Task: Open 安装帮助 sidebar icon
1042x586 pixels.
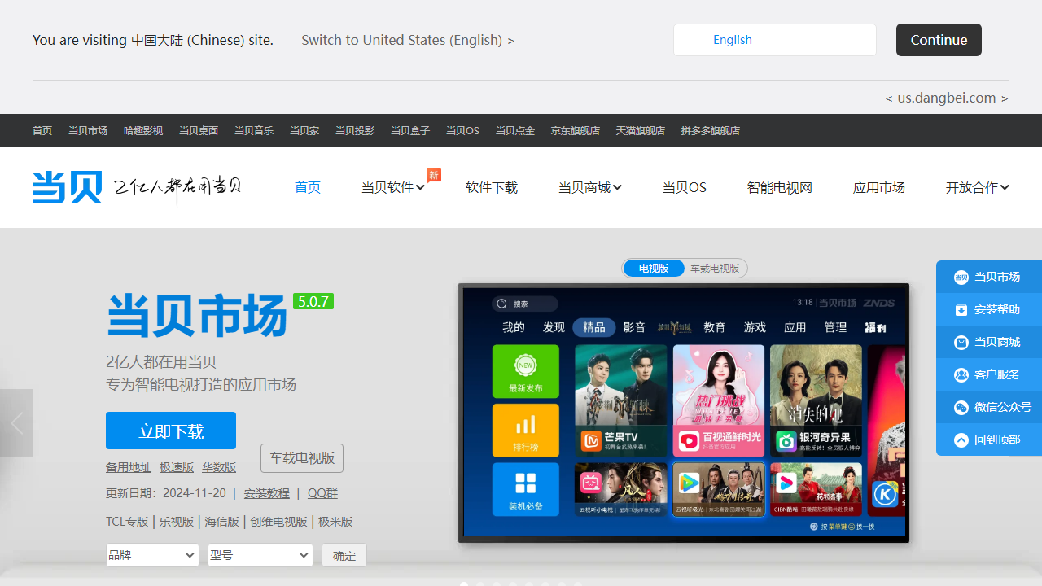Action: (x=961, y=309)
